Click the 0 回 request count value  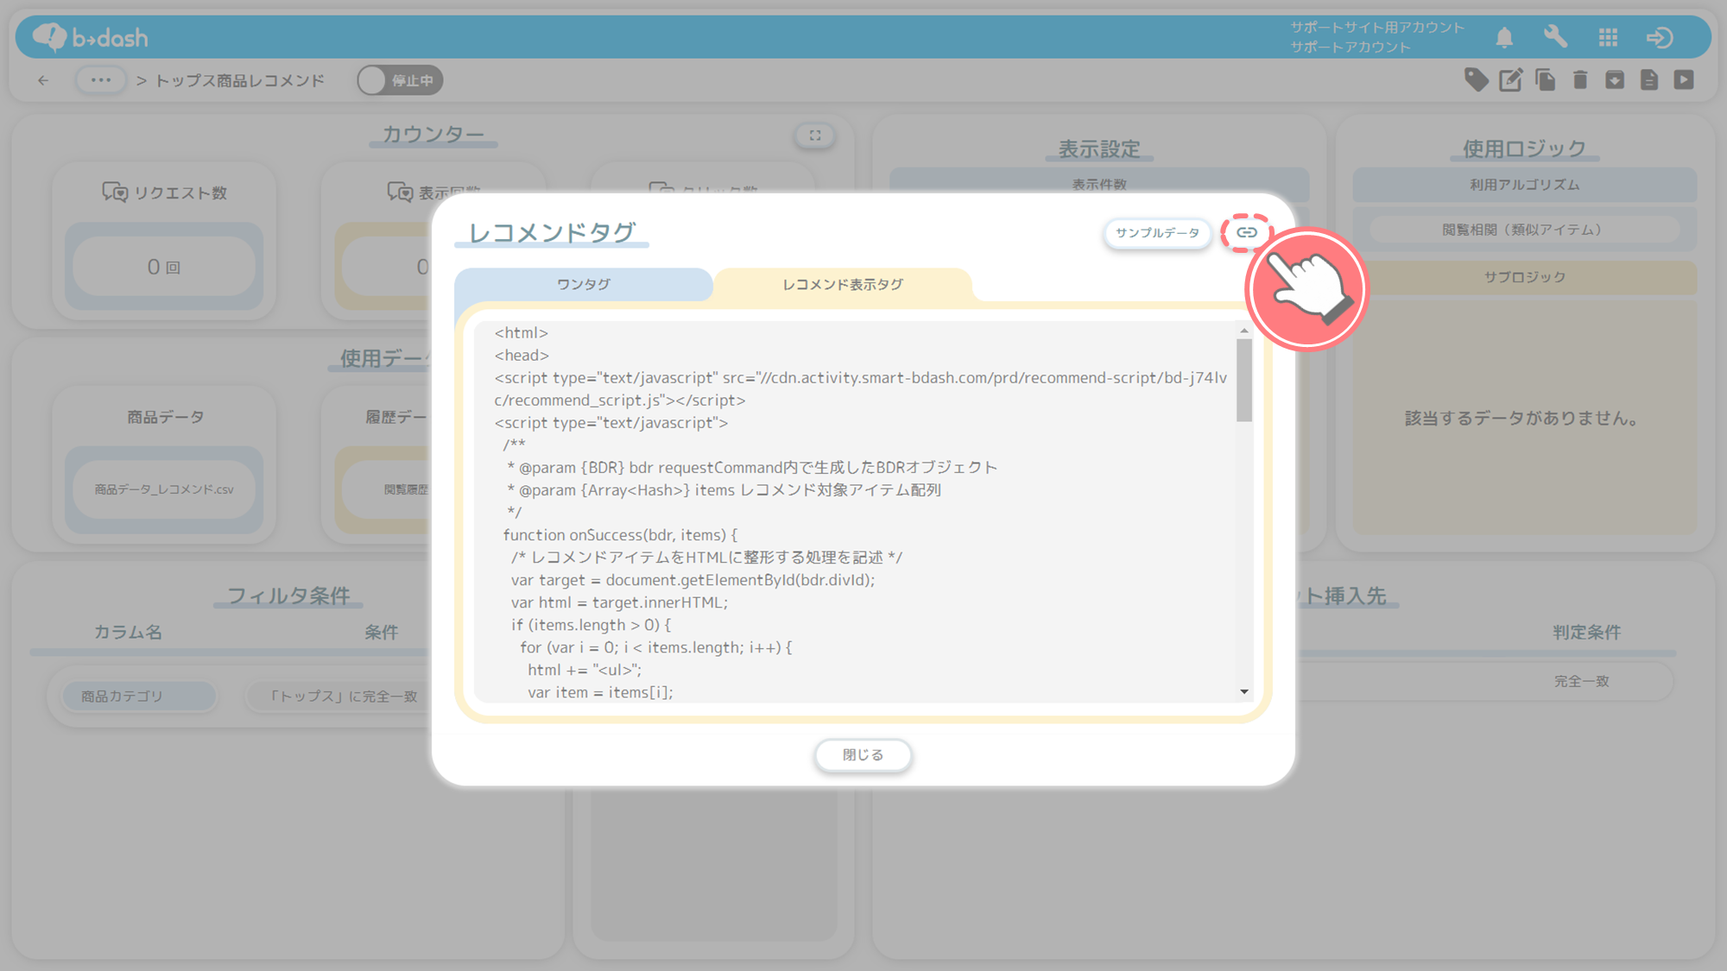164,268
